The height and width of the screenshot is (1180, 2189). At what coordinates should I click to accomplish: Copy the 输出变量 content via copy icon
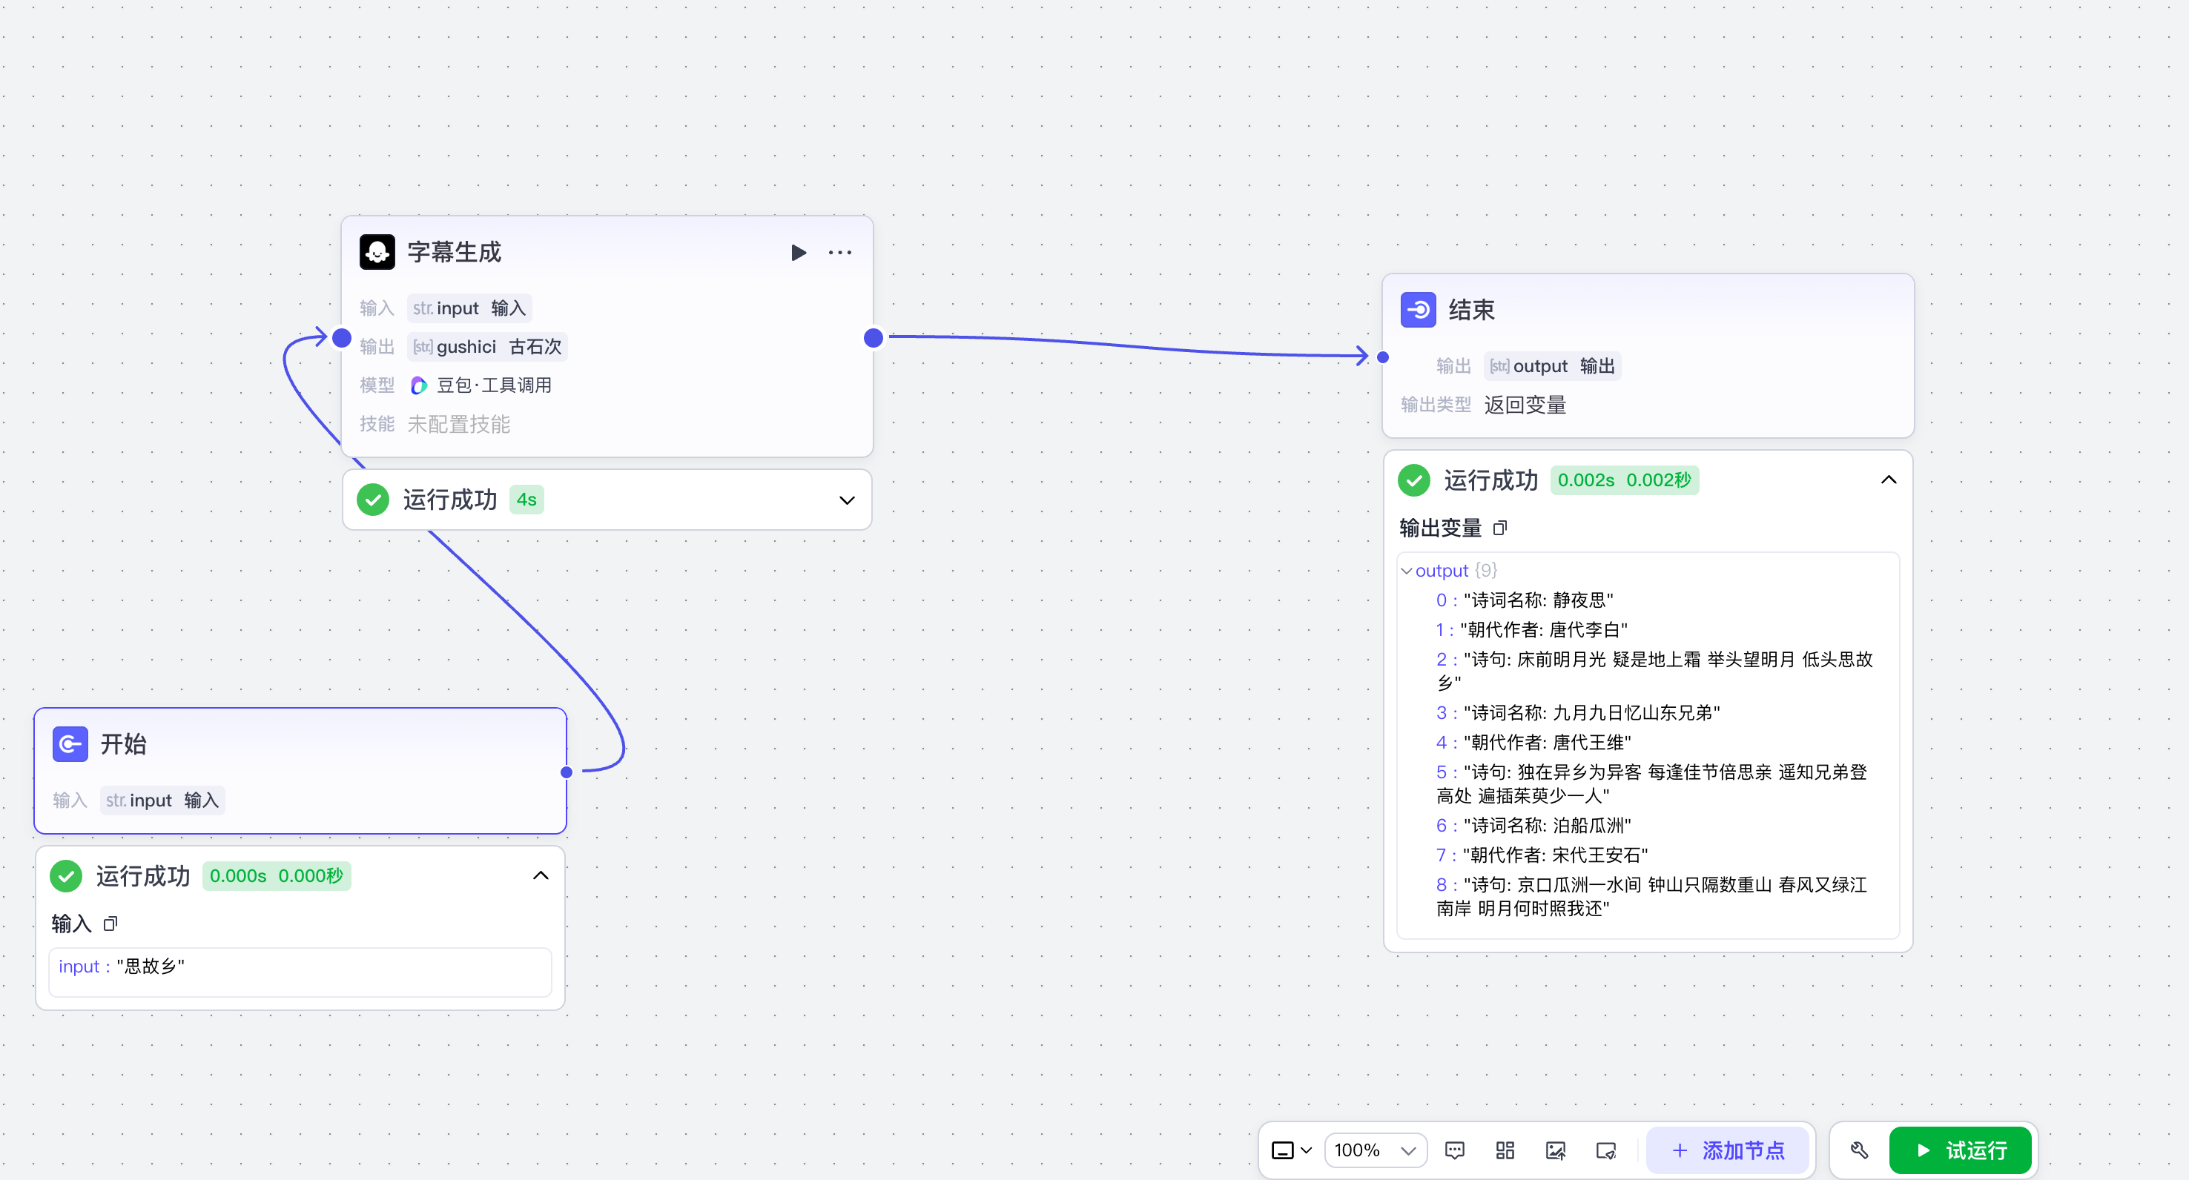[x=1500, y=528]
